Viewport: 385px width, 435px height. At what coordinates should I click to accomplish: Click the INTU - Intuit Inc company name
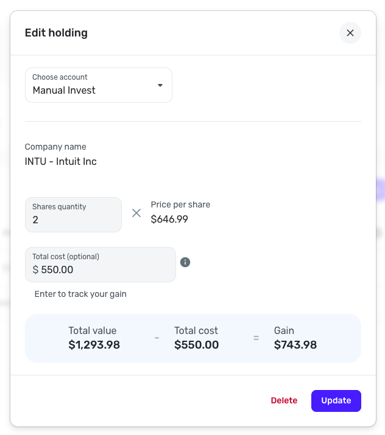click(60, 162)
